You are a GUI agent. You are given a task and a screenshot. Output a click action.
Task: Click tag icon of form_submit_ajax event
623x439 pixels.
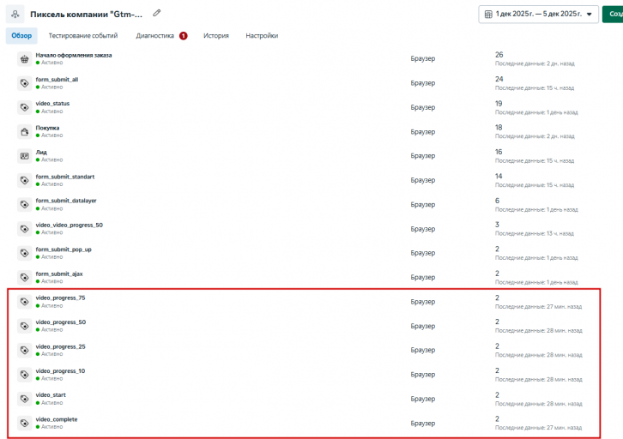click(25, 278)
